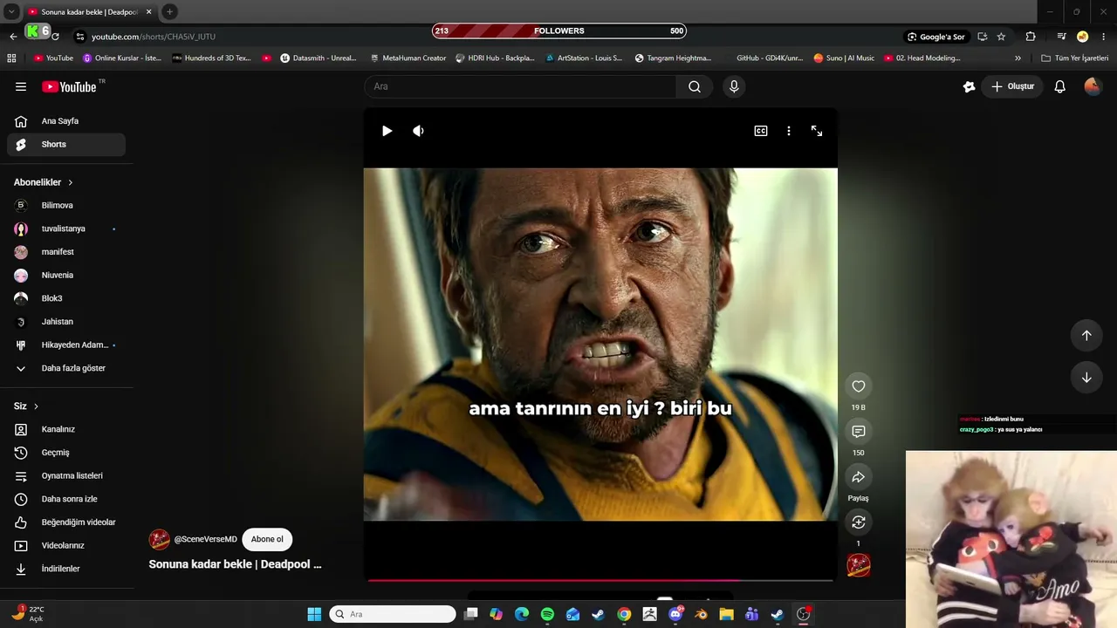Viewport: 1117px width, 628px height.
Task: Open the Oluştur create button
Action: coord(1012,86)
